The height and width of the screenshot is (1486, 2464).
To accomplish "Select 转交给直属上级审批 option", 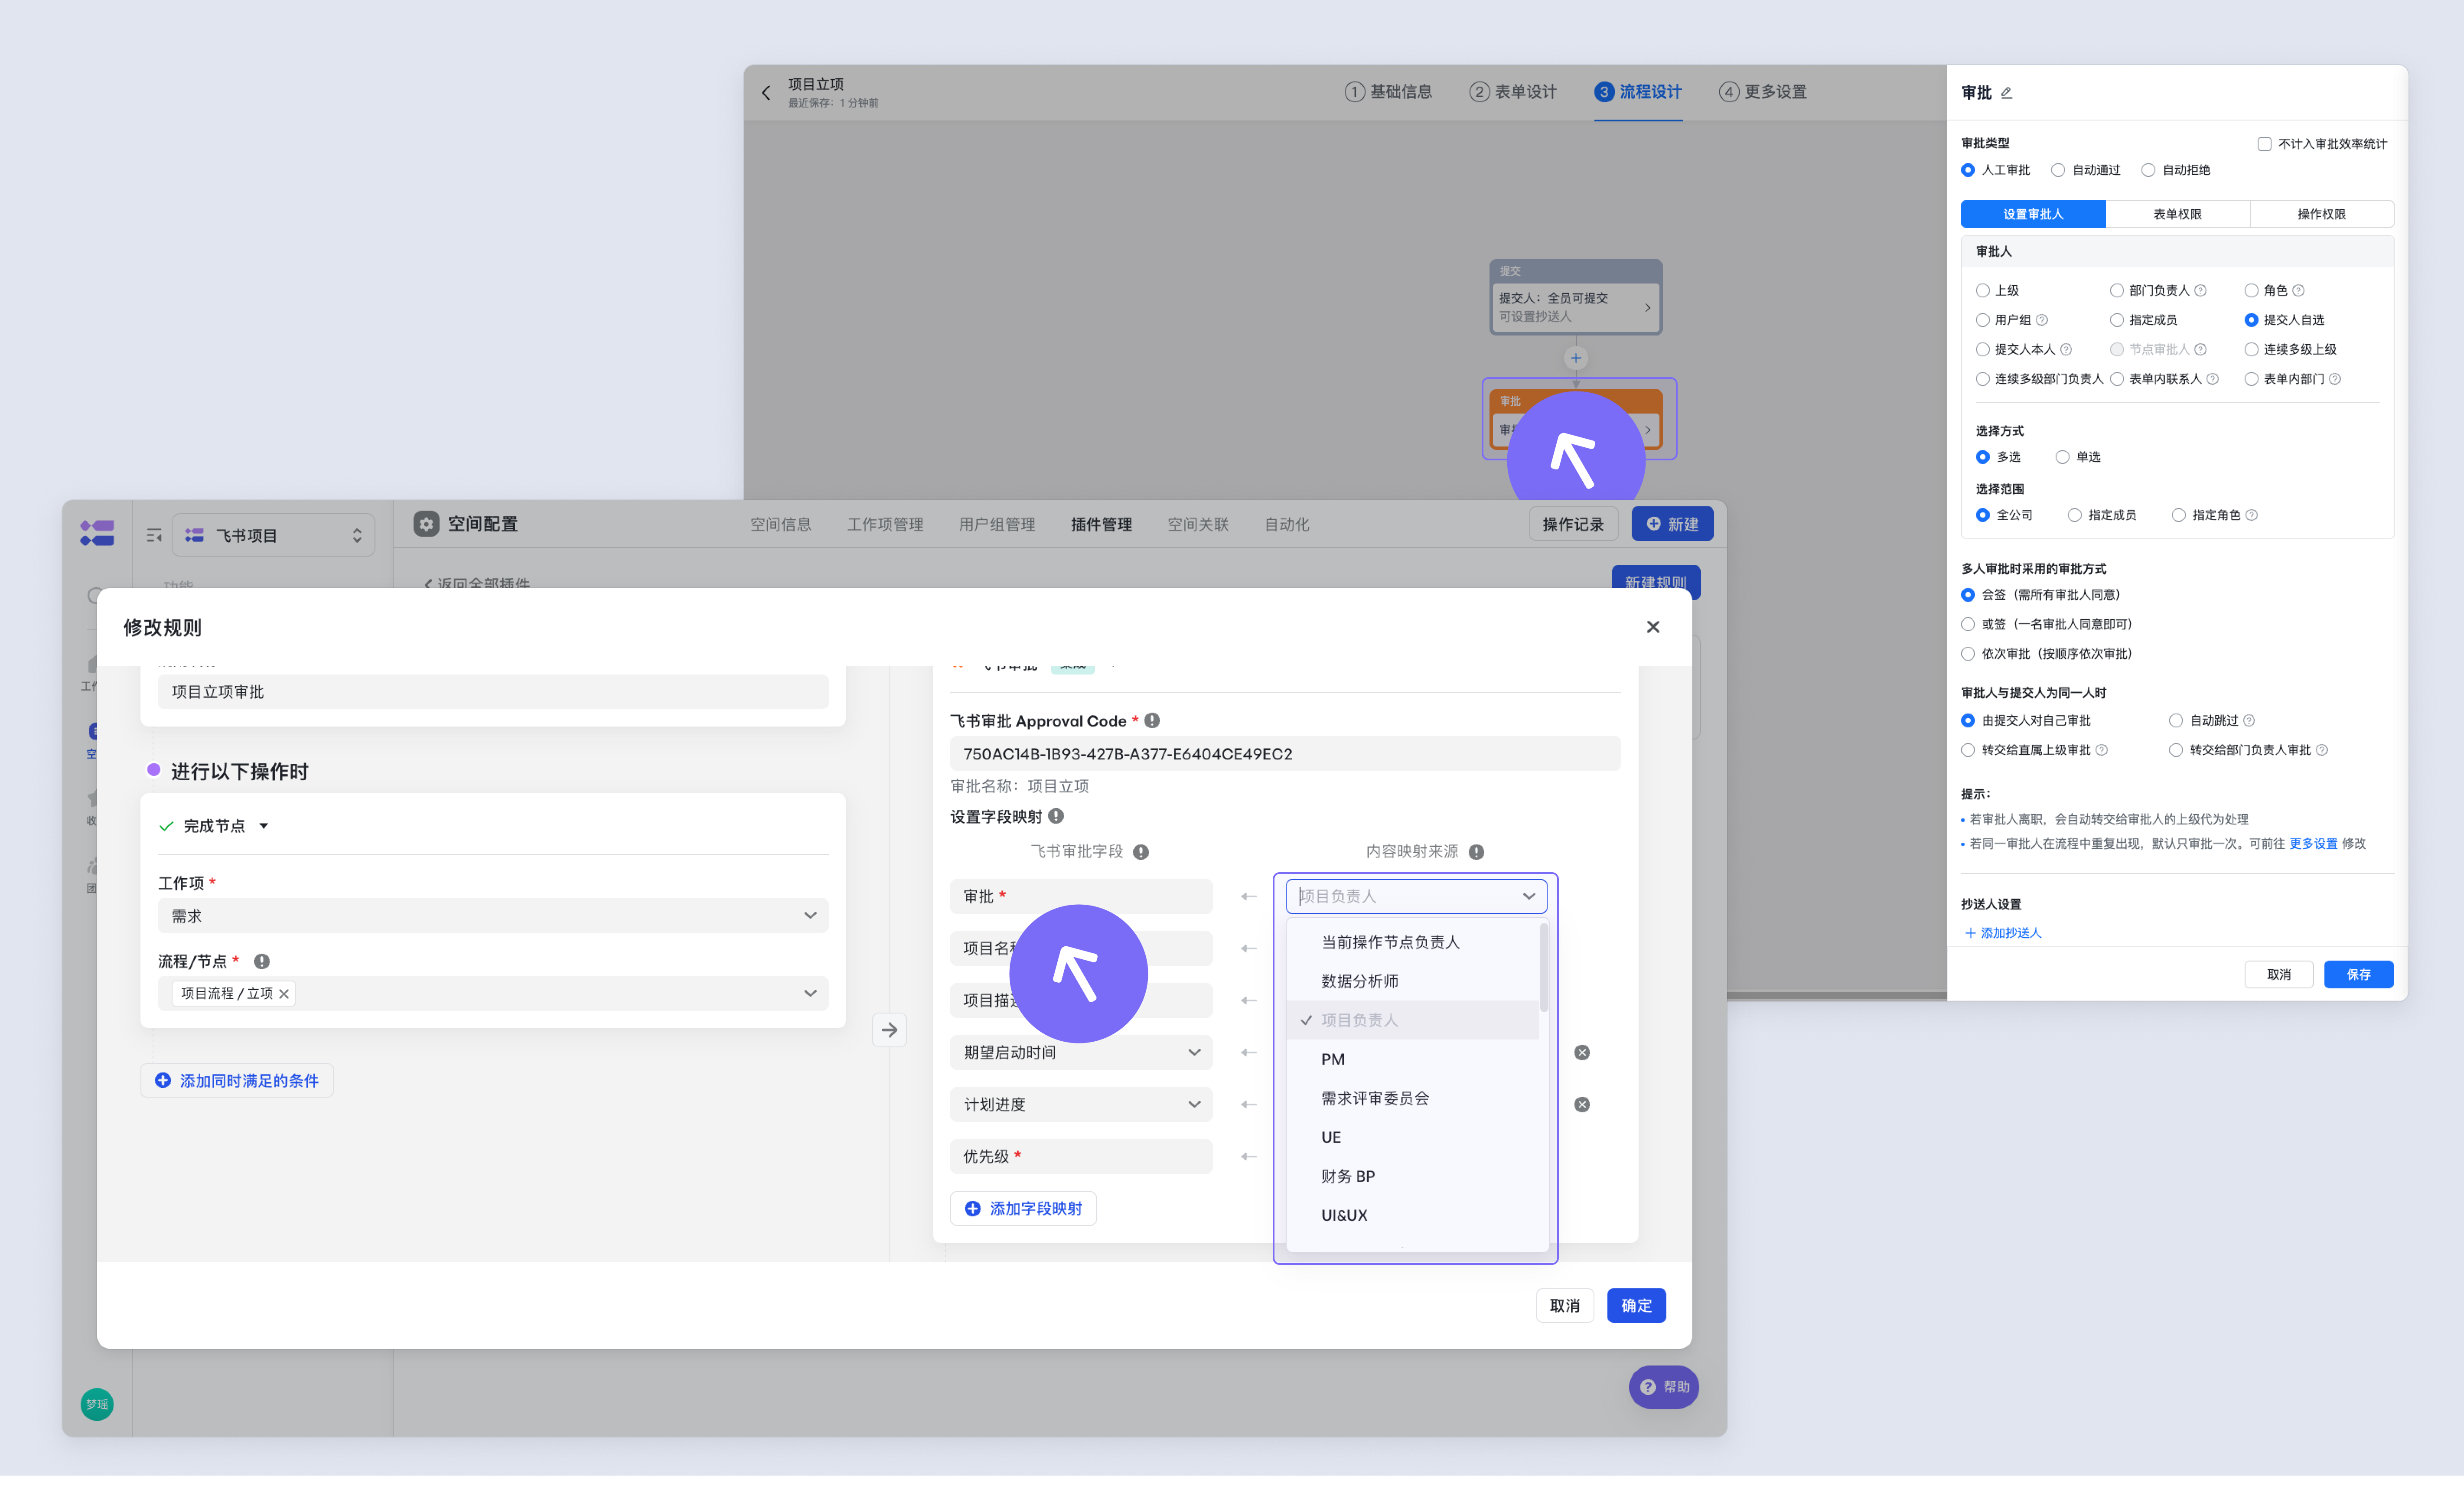I will click(x=1968, y=750).
